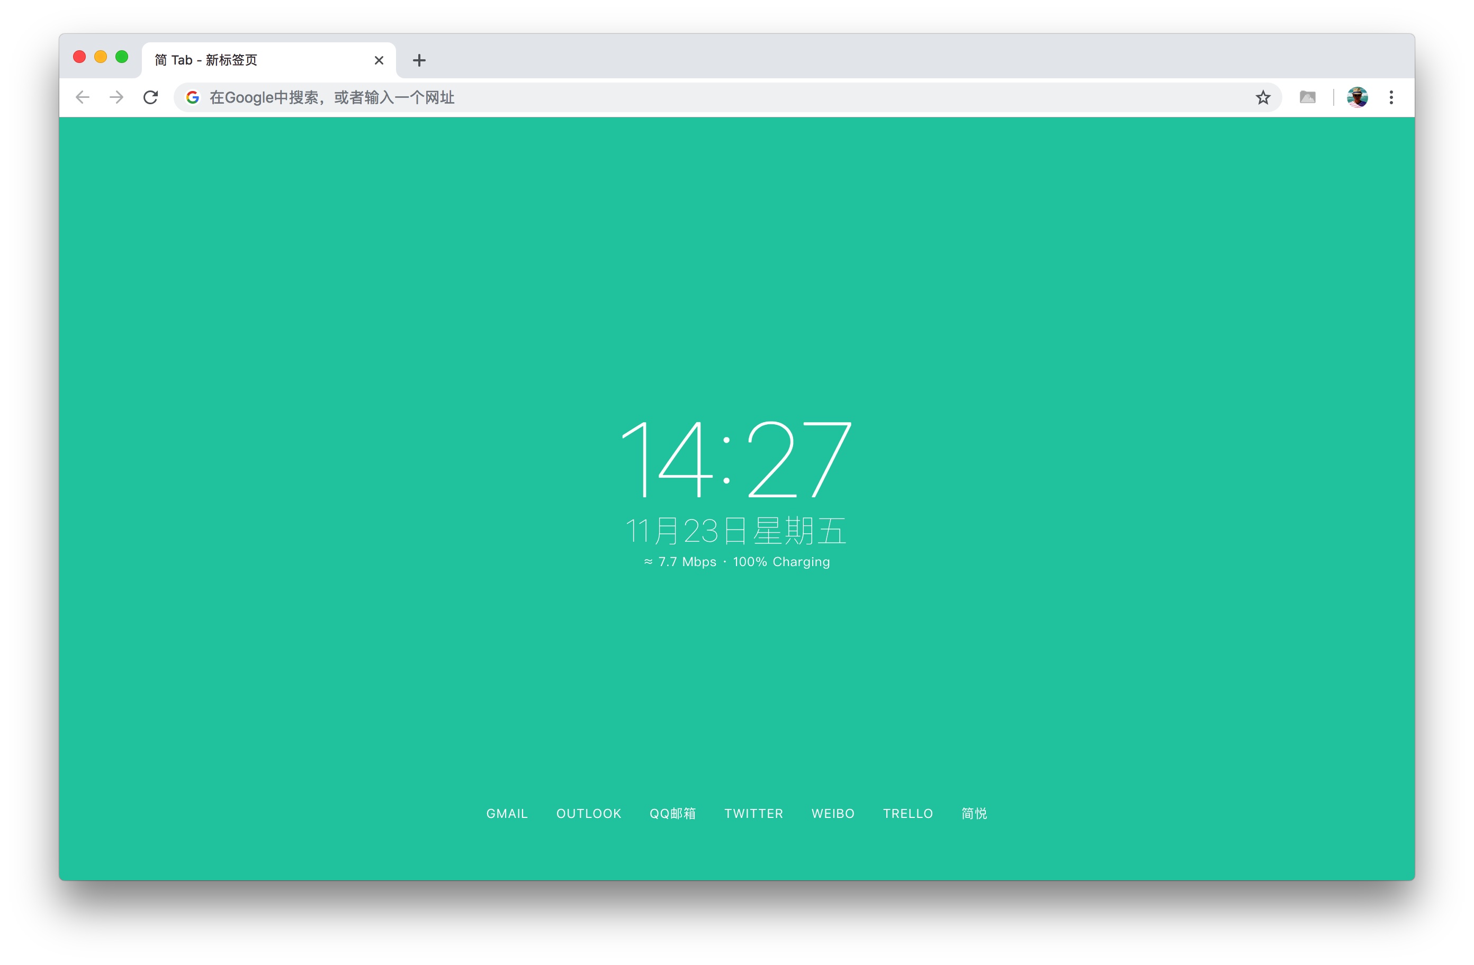Open the TRELLO shortcut link
The height and width of the screenshot is (965, 1474).
point(908,813)
